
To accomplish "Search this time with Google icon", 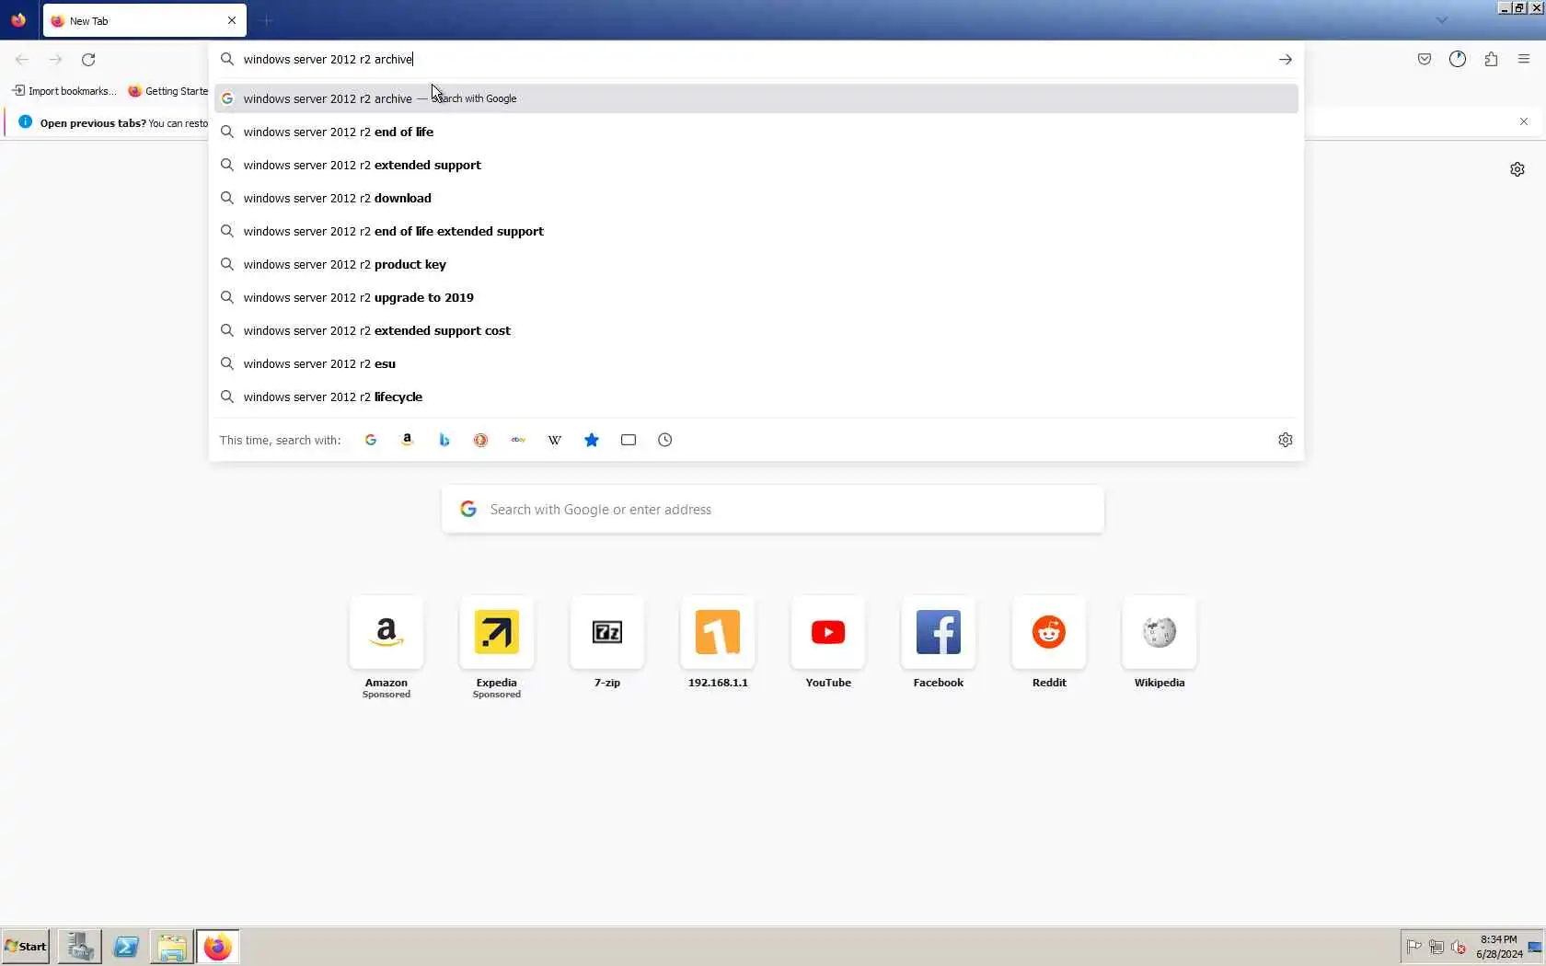I will pos(371,440).
